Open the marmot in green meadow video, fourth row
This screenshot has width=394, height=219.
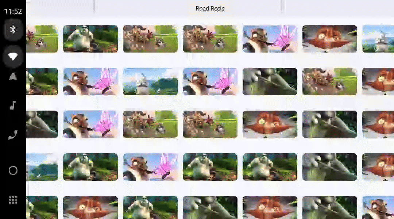pyautogui.click(x=90, y=167)
